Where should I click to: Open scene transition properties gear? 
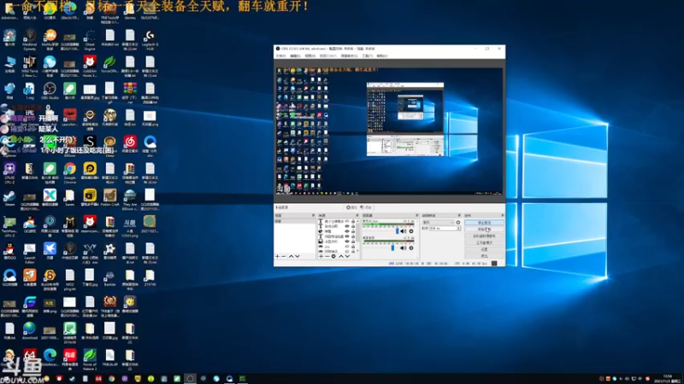point(458,222)
